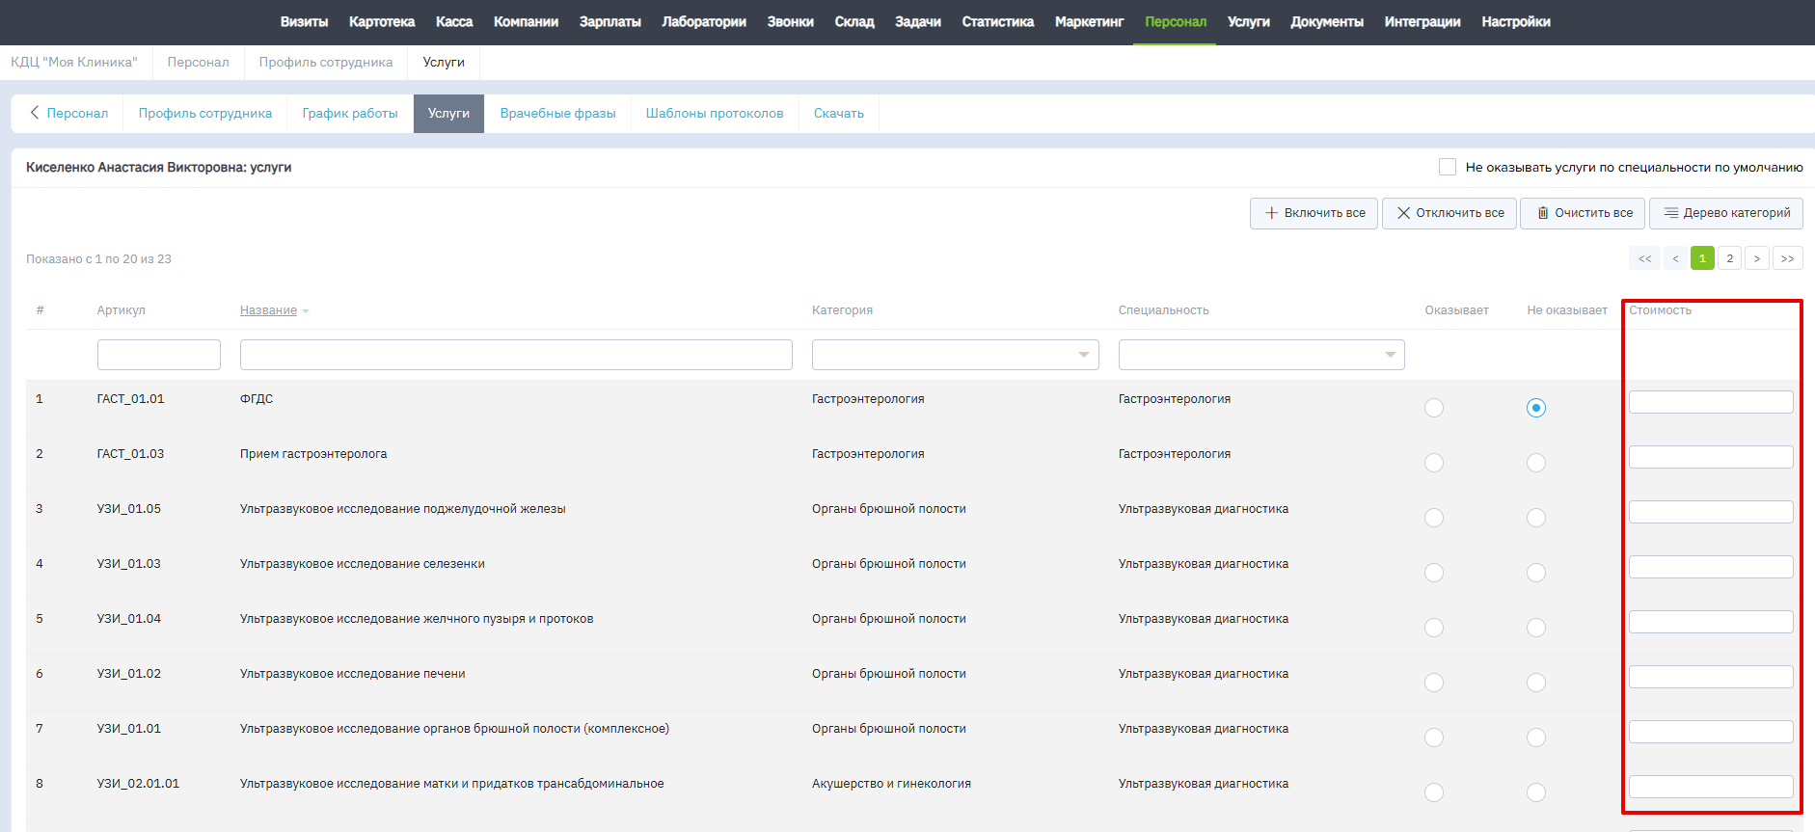Switch to the Врачебные фразы tab

pyautogui.click(x=557, y=114)
